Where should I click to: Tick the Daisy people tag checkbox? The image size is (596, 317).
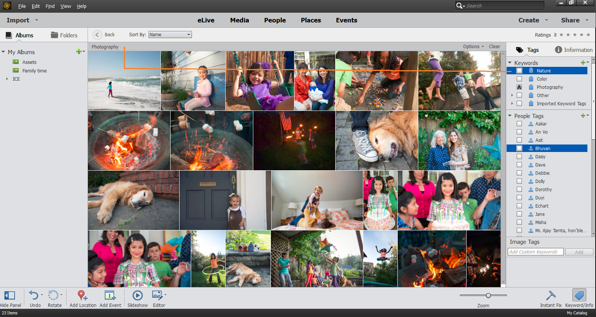pos(519,156)
